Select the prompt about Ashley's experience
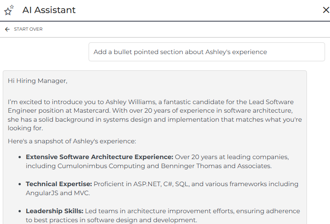The image size is (330, 224). [180, 52]
